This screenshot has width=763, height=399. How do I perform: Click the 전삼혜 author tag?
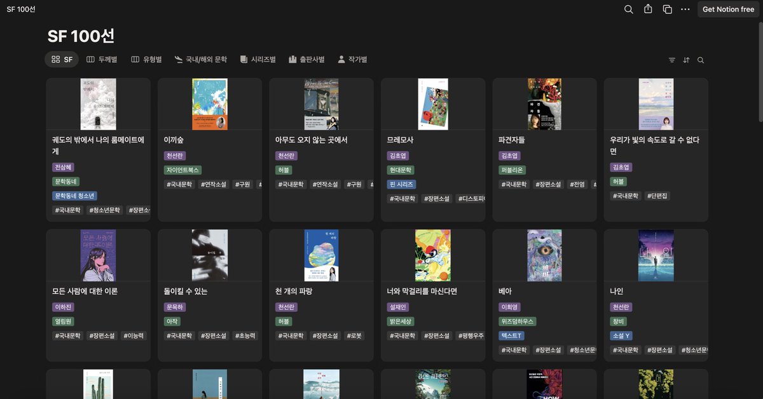click(x=63, y=167)
